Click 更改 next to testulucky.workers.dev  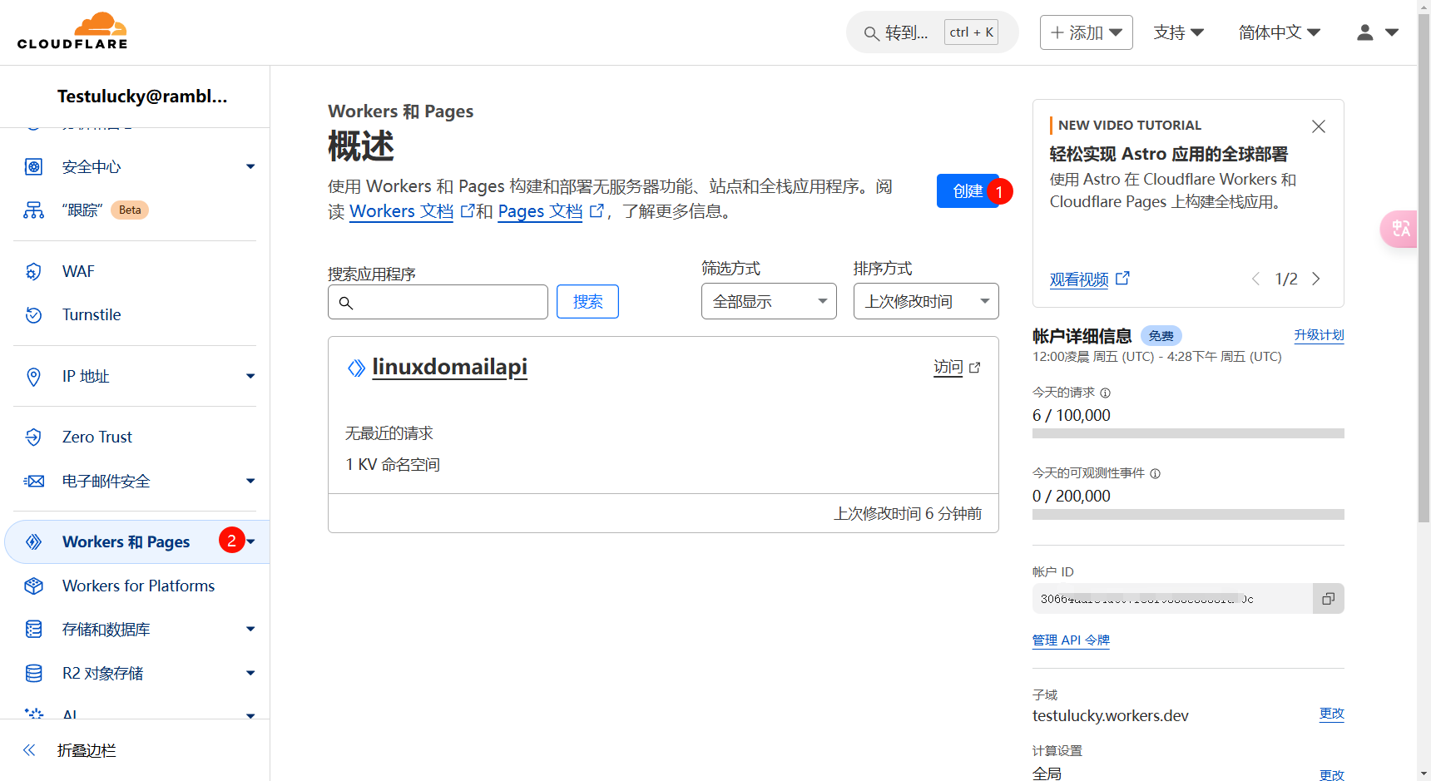tap(1331, 714)
